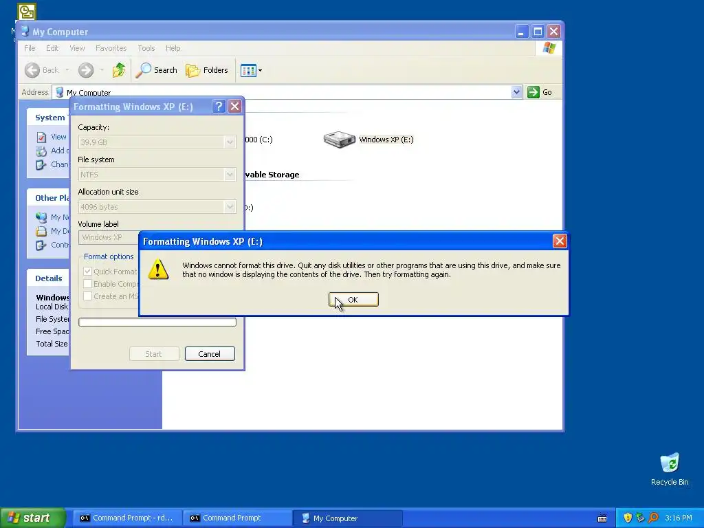Click the Other Places panel header
Viewport: 704px width, 528px height.
[x=48, y=198]
